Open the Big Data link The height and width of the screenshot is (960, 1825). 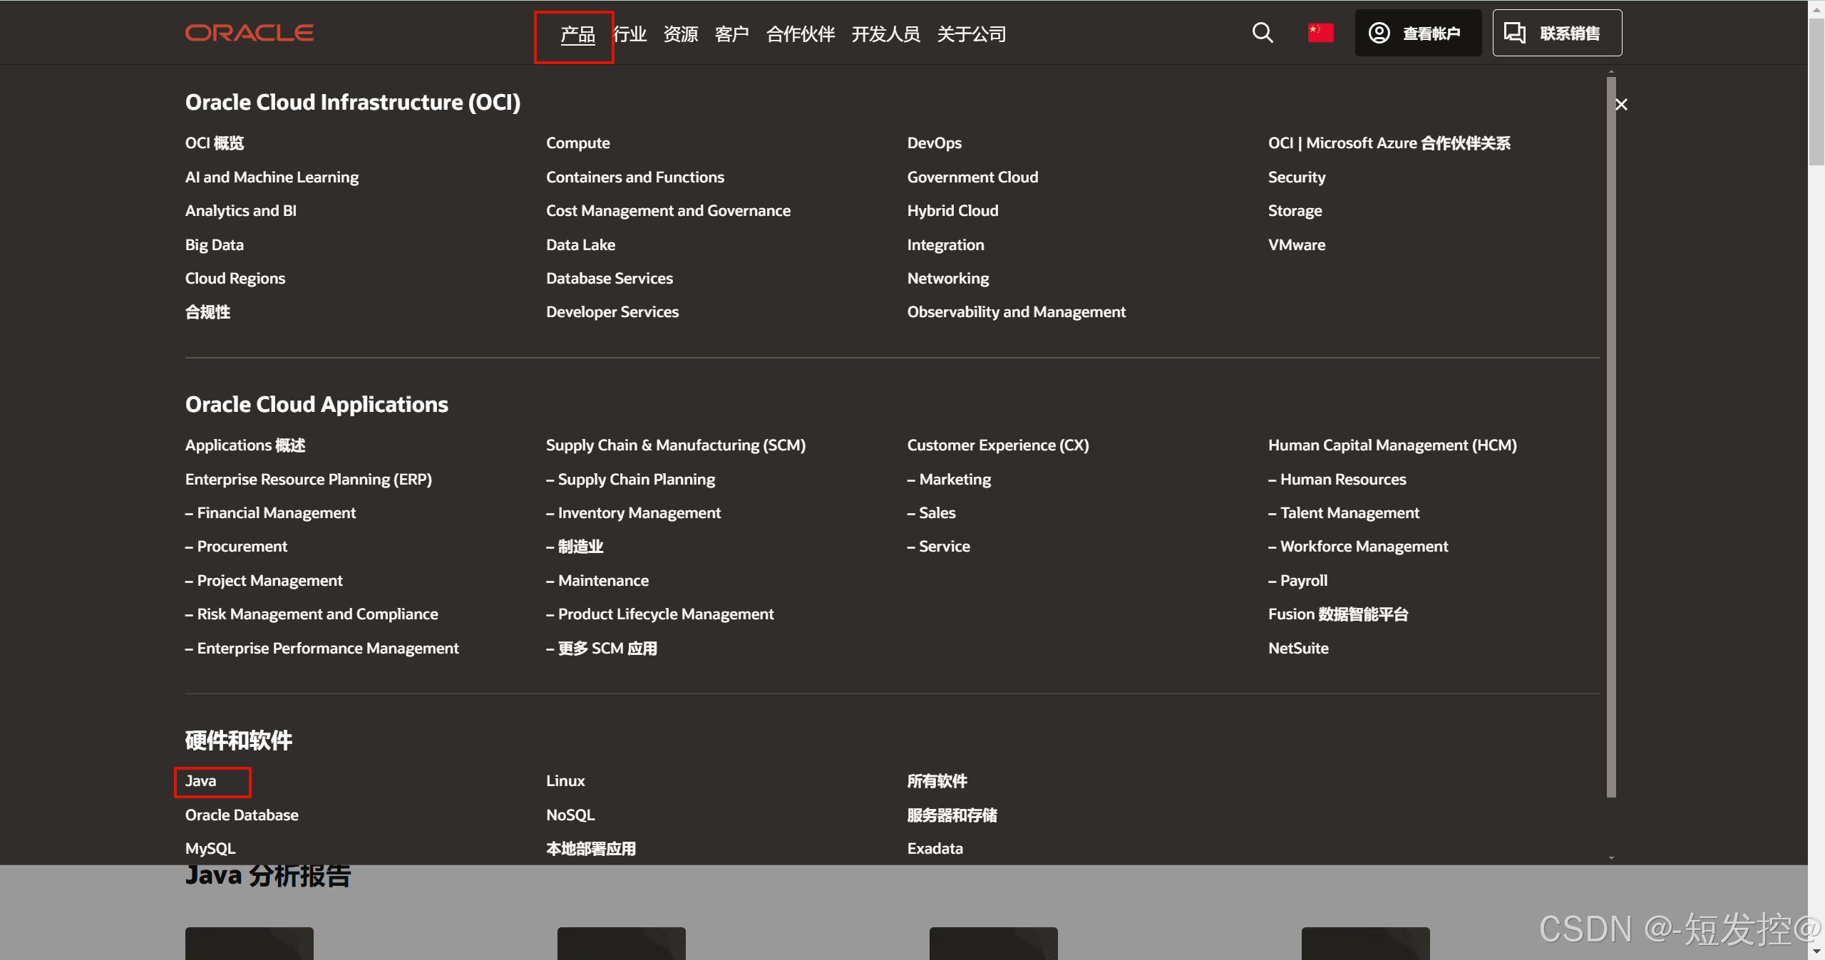pos(215,245)
